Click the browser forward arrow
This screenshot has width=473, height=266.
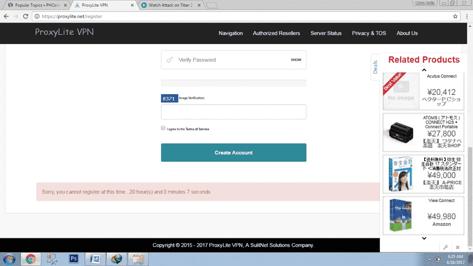16,17
